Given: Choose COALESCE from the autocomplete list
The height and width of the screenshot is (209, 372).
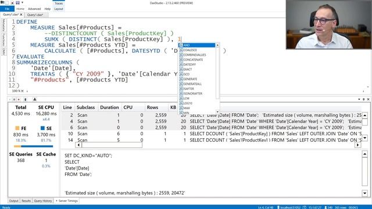Looking at the screenshot, I should pos(197,50).
